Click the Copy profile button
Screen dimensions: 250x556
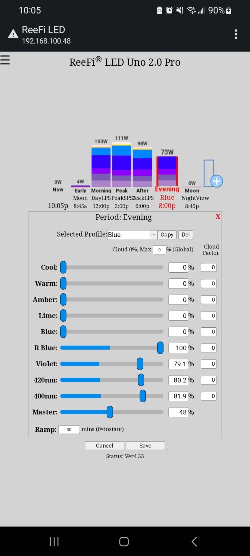(x=167, y=234)
